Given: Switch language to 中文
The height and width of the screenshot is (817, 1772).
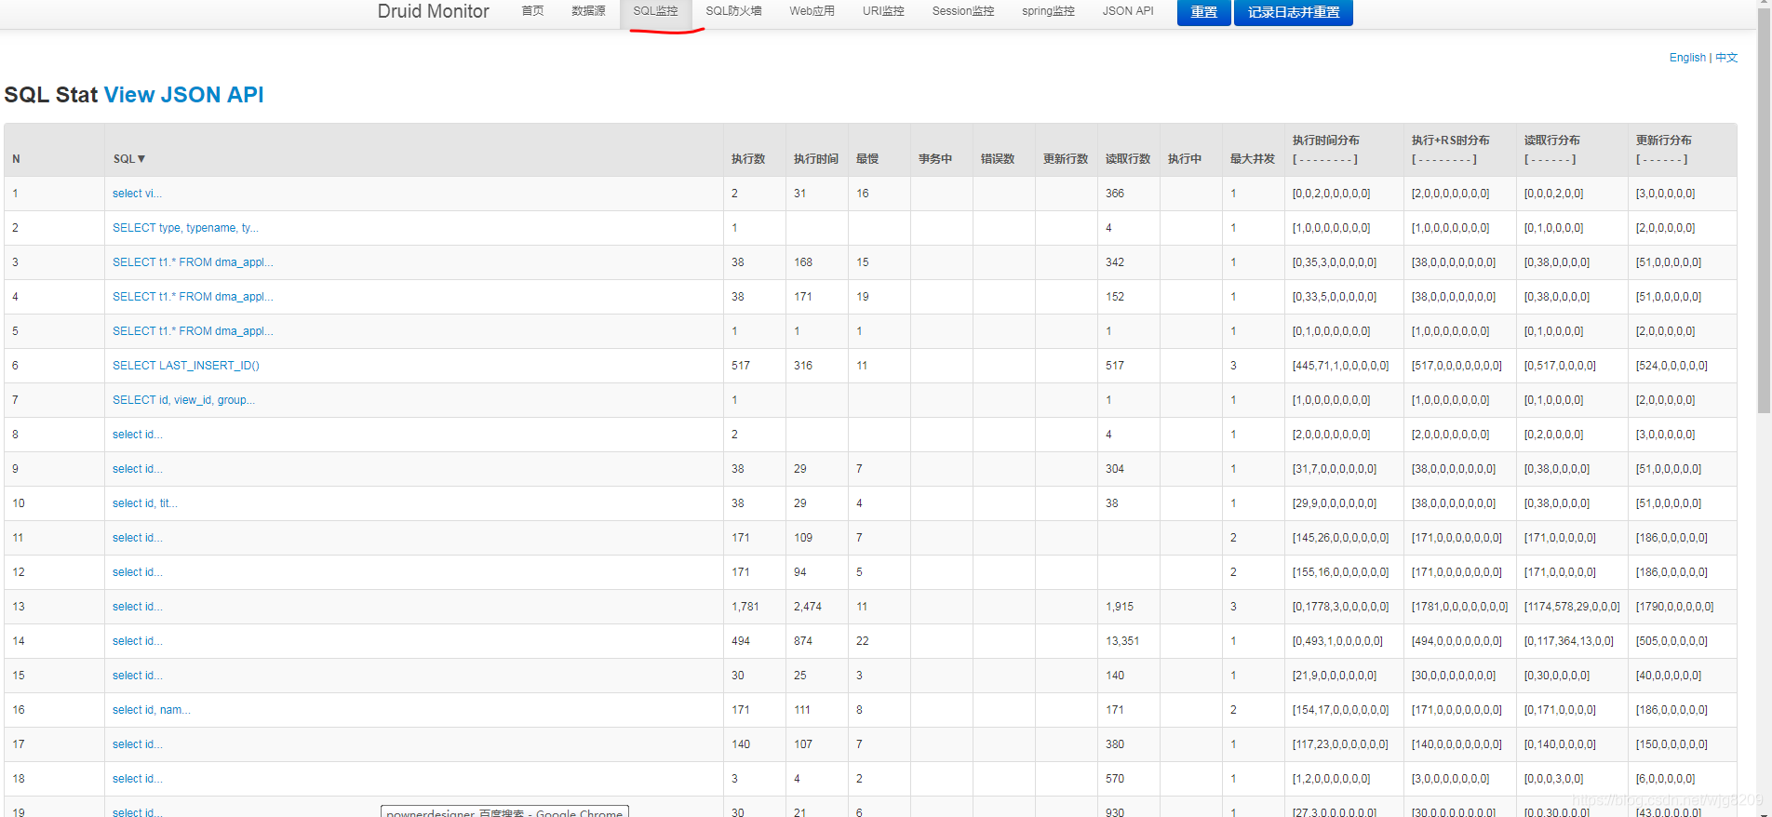Looking at the screenshot, I should (x=1726, y=58).
